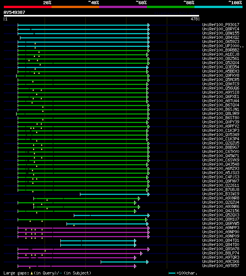This screenshot has width=246, height=276.
Task: Open hit UniRef100_Q84XQ2
Action: [x=221, y=37]
